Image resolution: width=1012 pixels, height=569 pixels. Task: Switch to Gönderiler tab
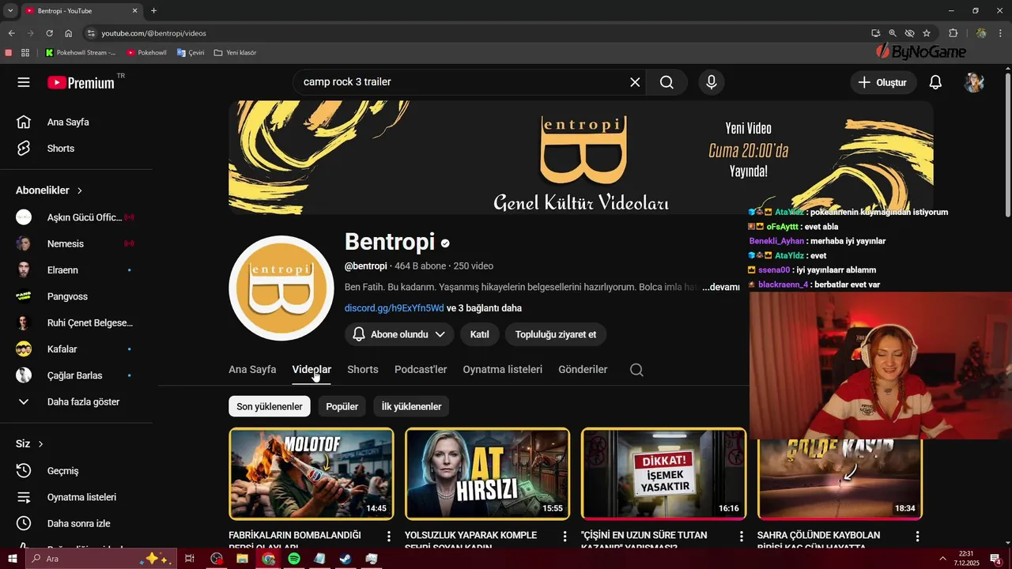pos(583,370)
